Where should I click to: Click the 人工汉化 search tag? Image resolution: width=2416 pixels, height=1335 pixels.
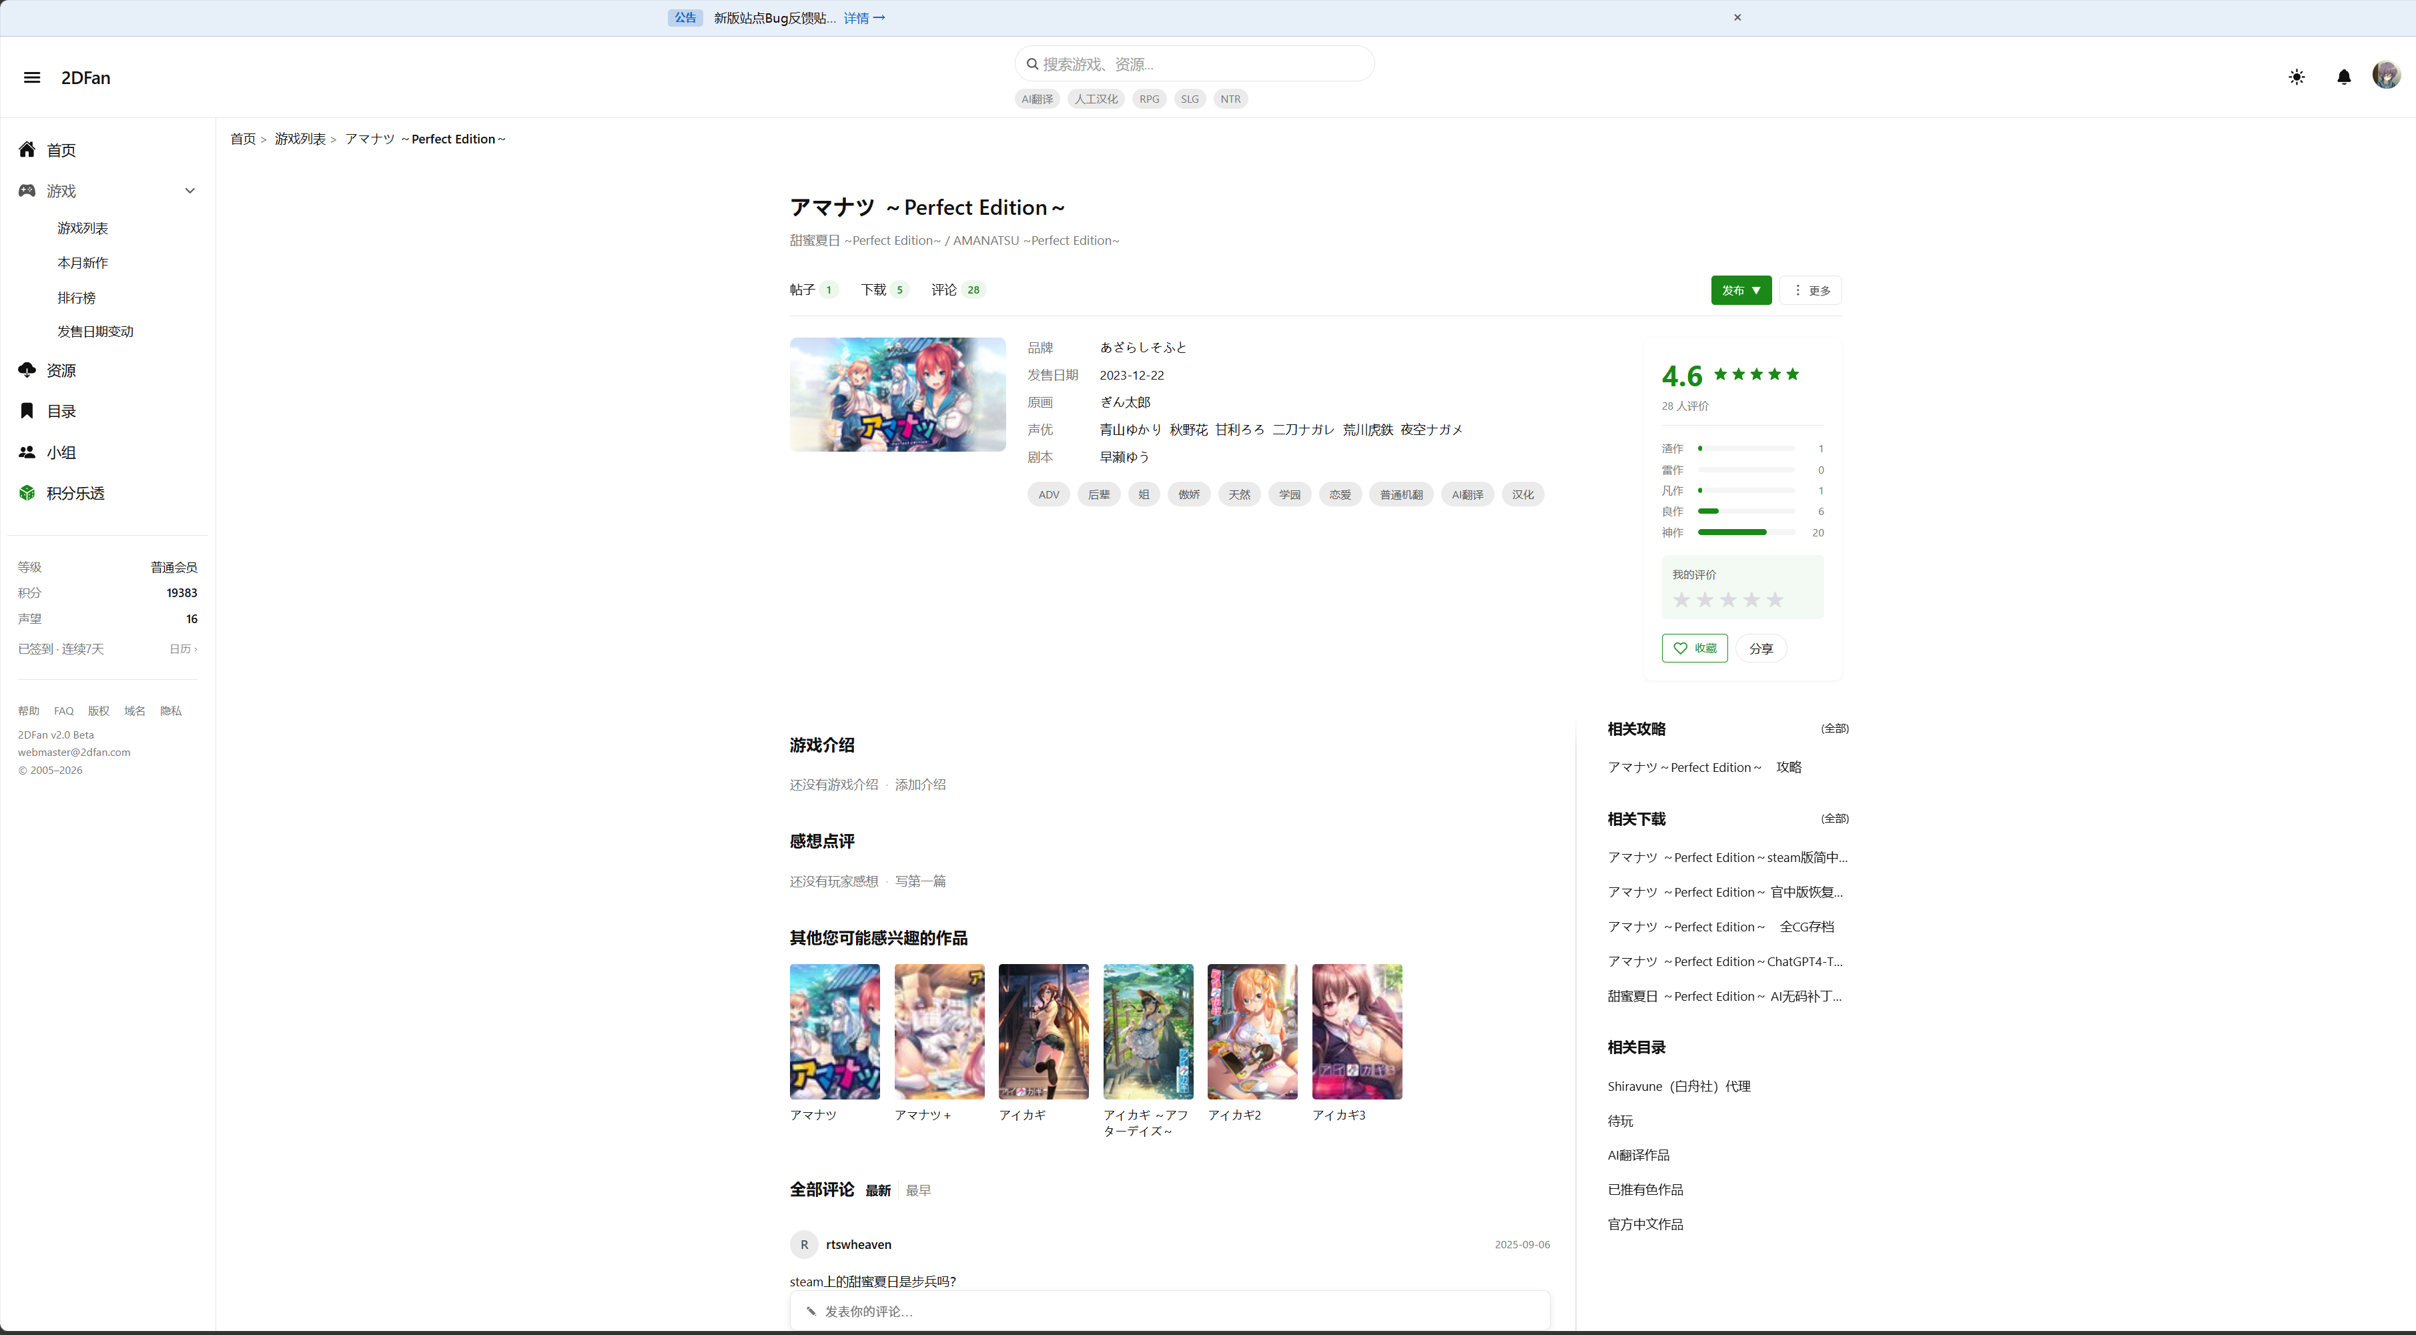tap(1096, 99)
